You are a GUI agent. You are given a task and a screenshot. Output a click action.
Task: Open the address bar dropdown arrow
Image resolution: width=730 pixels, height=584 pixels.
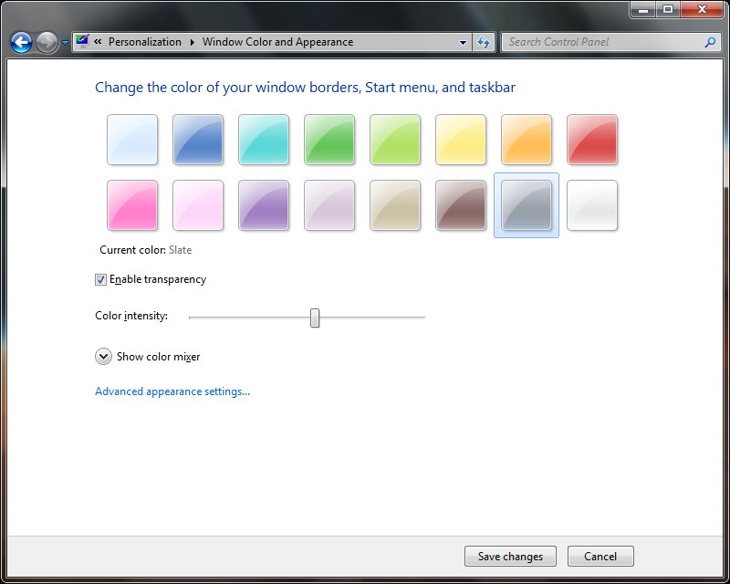[462, 42]
